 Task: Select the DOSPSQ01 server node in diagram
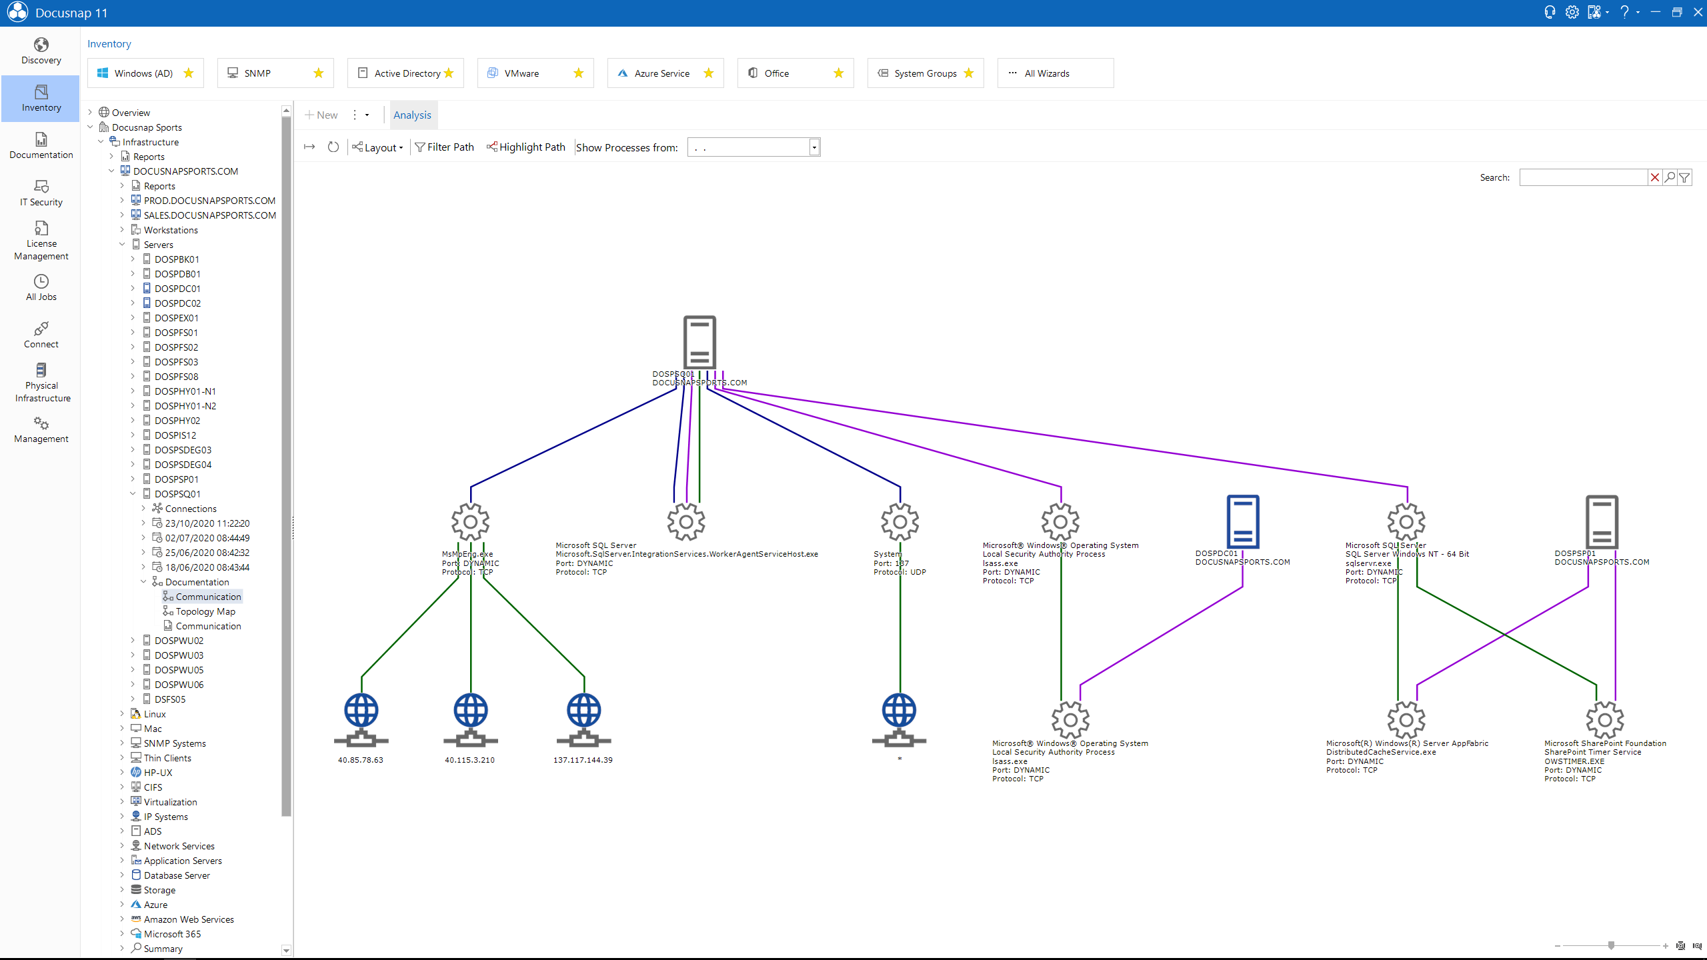(699, 342)
